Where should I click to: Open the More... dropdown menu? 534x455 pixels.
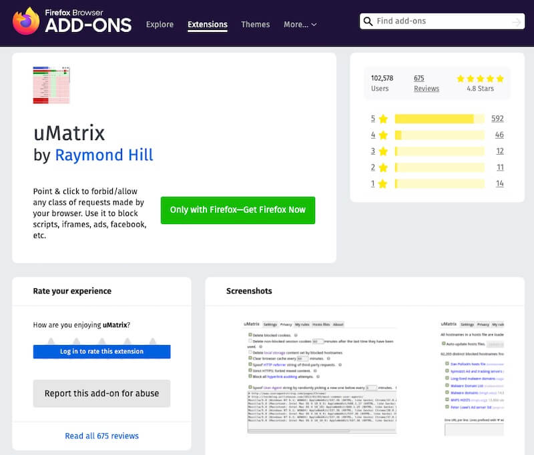pos(300,24)
